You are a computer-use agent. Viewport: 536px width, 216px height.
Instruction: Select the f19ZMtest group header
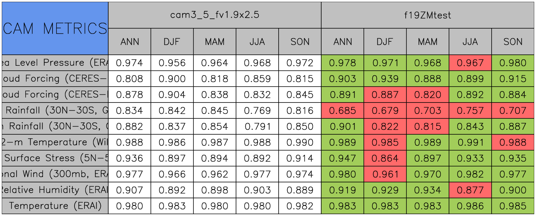[428, 15]
